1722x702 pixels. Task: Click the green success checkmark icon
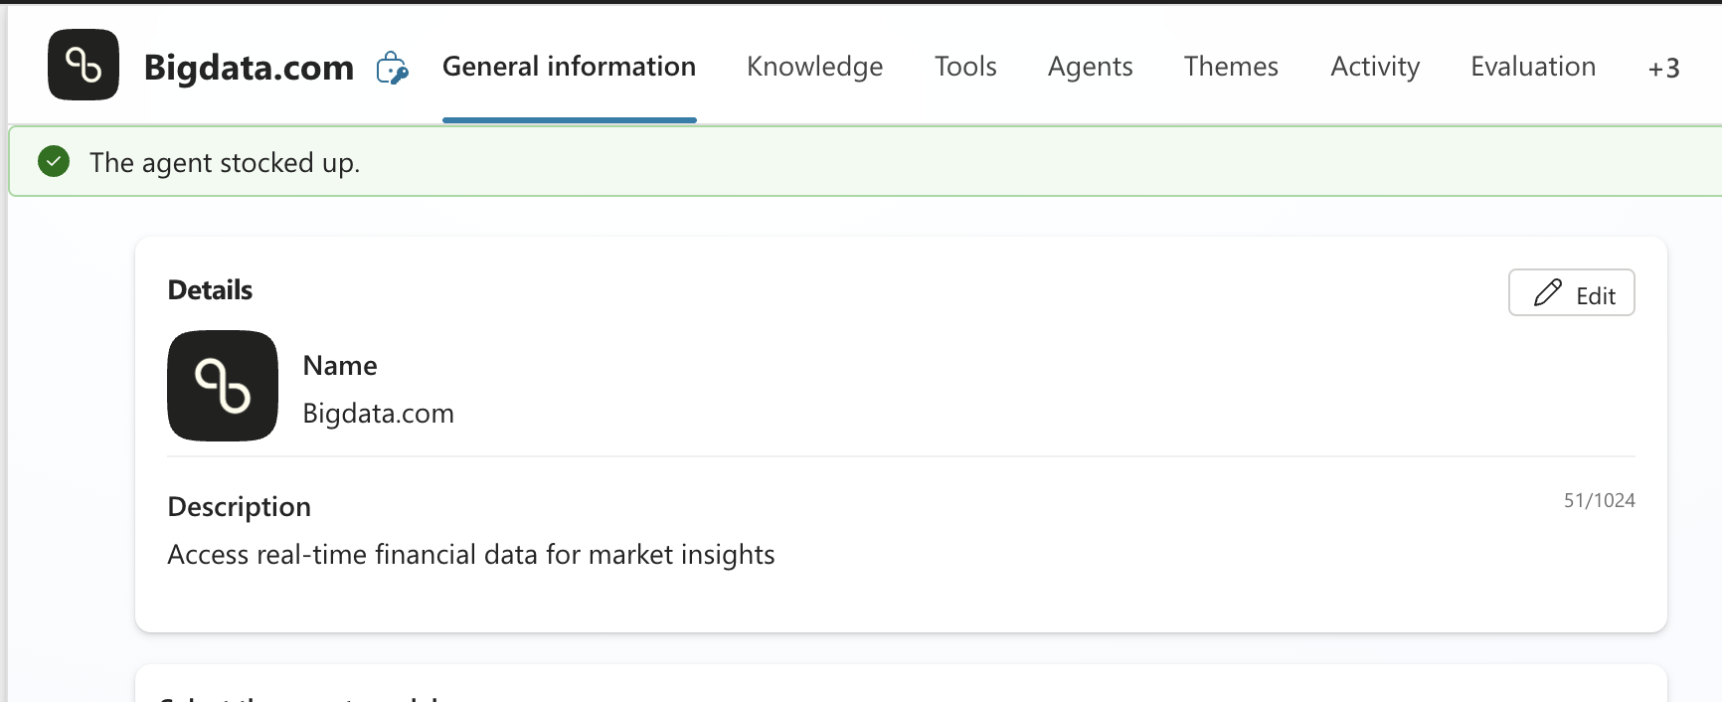point(54,160)
